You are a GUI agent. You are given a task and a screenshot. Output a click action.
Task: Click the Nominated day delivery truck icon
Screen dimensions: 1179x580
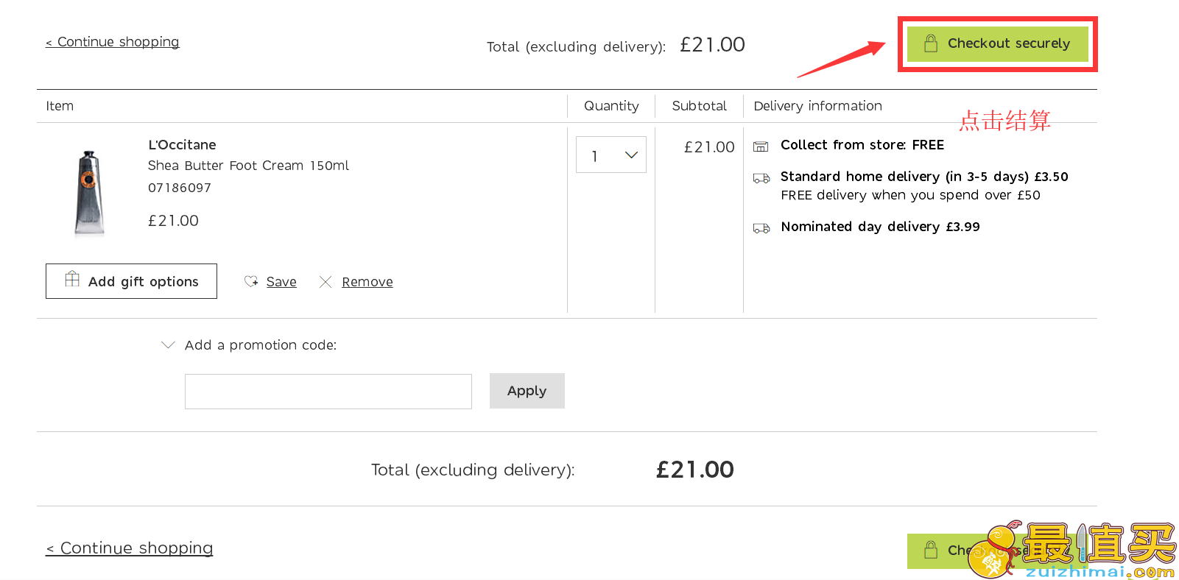(x=761, y=228)
